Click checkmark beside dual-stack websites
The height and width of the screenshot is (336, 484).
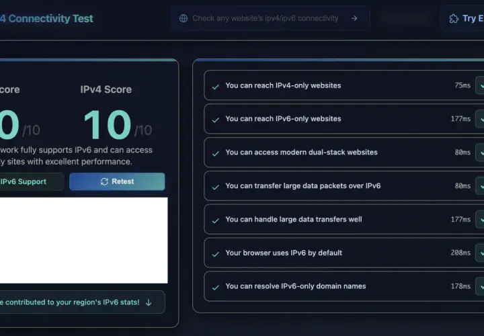(216, 154)
